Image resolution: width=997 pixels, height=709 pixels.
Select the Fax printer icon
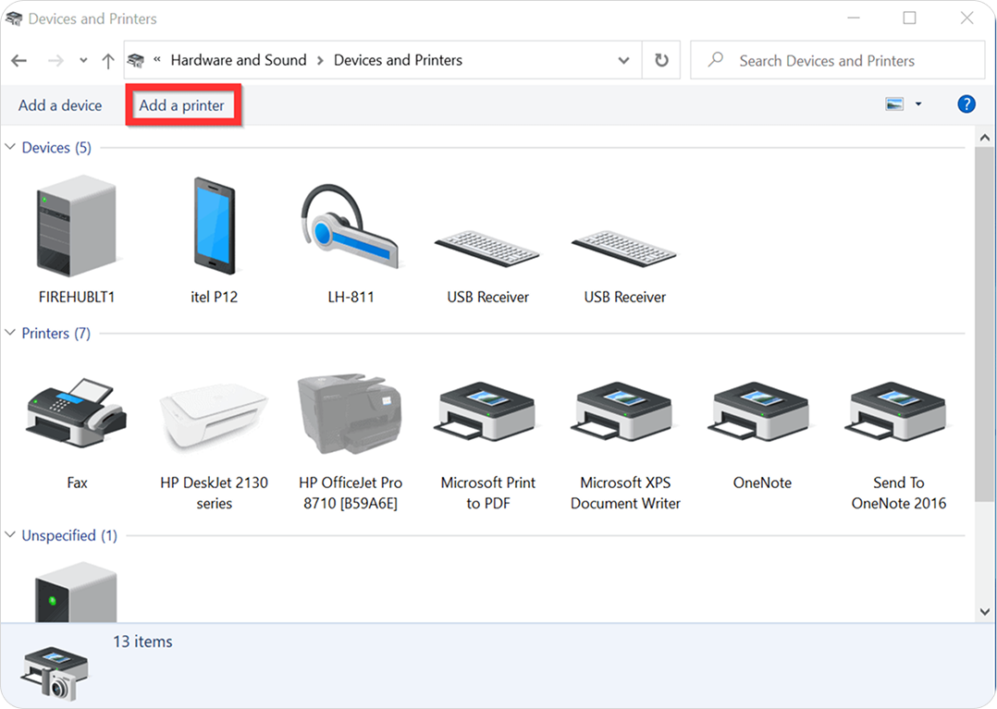77,413
